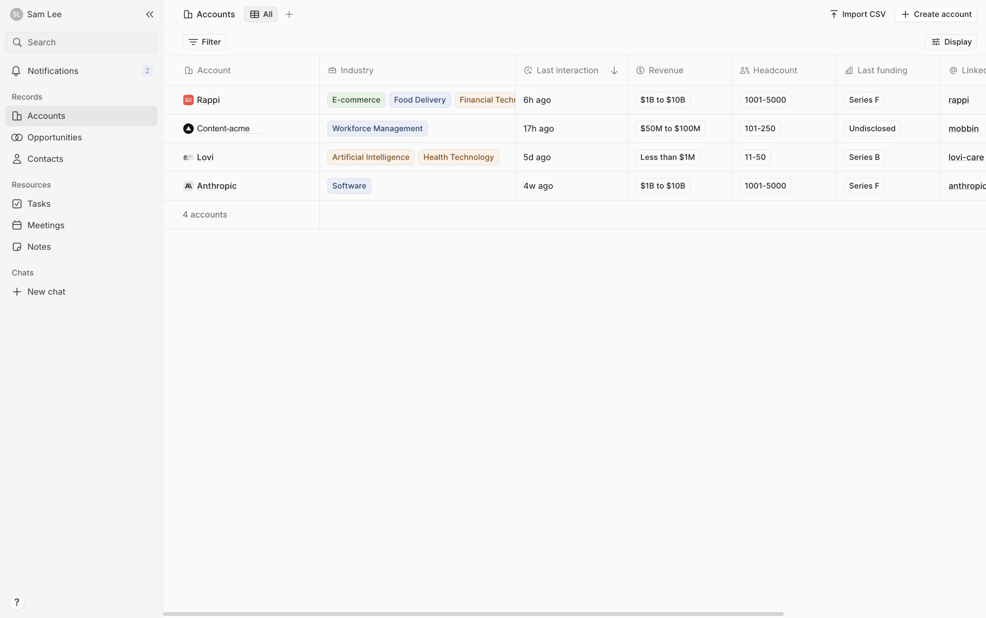Start a New chat
This screenshot has width=986, height=618.
pos(81,292)
